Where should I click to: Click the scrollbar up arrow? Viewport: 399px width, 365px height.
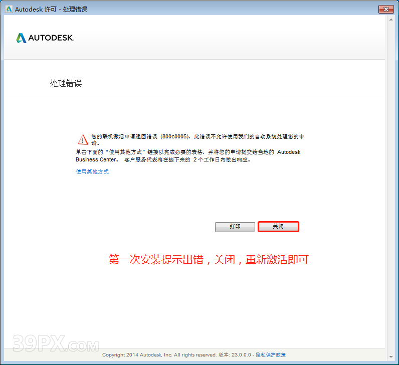click(390, 20)
